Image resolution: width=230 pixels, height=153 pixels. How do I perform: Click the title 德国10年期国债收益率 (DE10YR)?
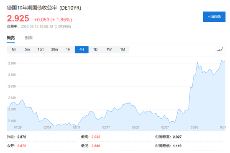(44, 8)
